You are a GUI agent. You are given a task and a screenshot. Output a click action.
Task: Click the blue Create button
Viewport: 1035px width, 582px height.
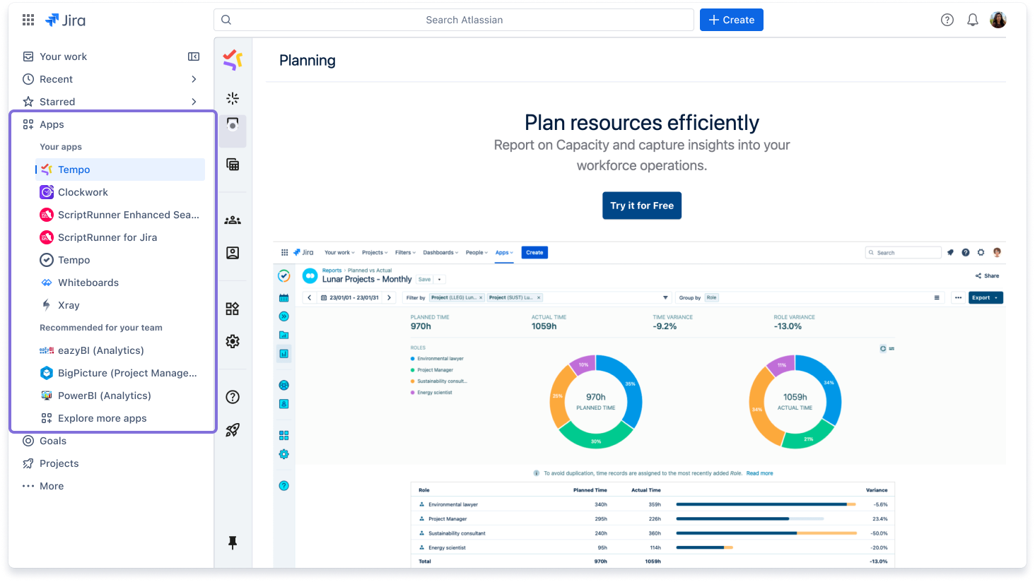(x=732, y=20)
